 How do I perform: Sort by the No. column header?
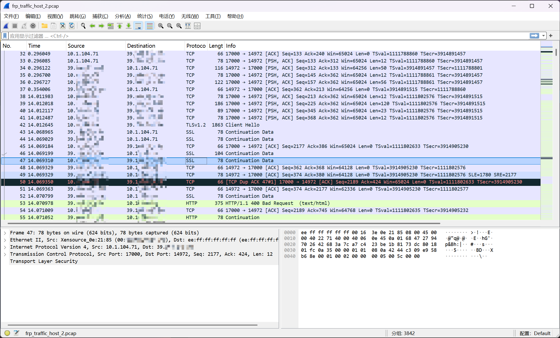pyautogui.click(x=13, y=46)
